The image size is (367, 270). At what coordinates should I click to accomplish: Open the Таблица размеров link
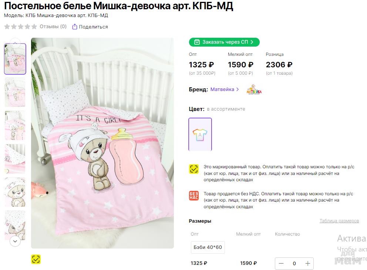tap(339, 221)
